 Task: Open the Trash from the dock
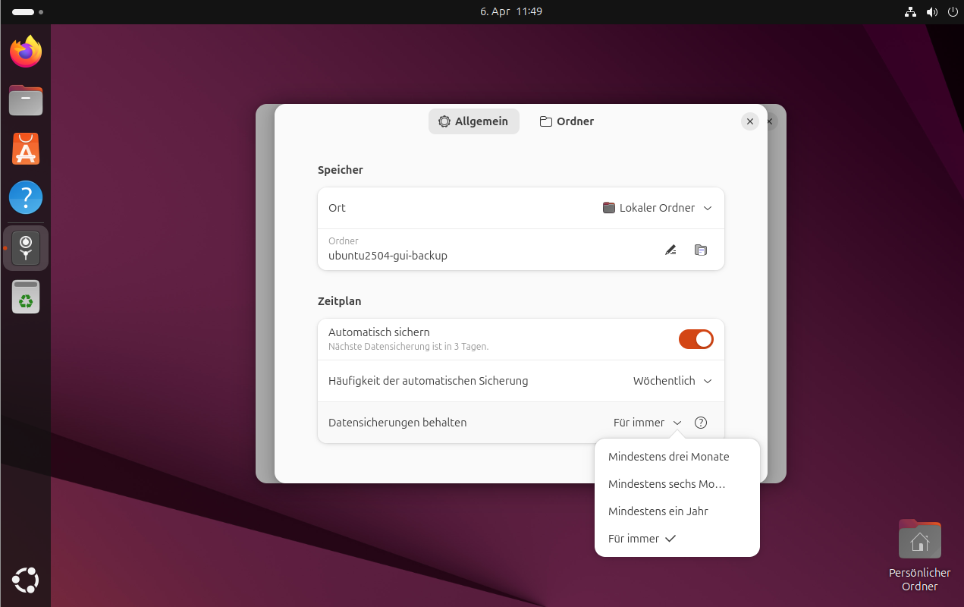[26, 297]
